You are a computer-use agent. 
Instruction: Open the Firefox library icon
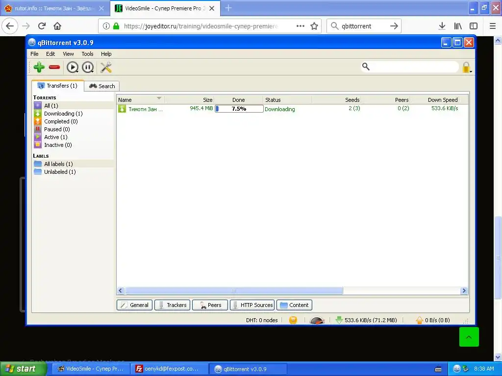tap(458, 26)
